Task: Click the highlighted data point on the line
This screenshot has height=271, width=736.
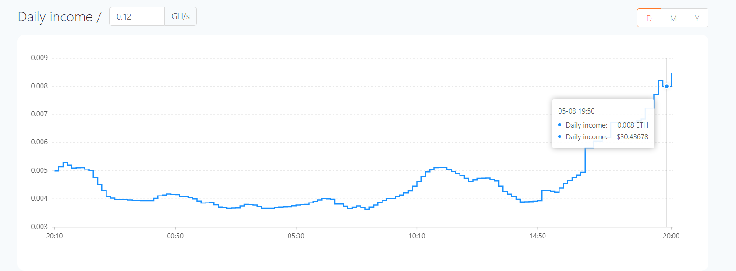Action: 667,86
